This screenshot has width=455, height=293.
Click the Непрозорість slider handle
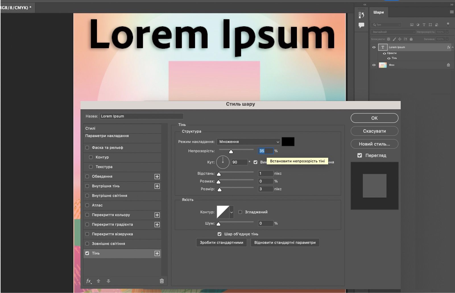(x=231, y=152)
